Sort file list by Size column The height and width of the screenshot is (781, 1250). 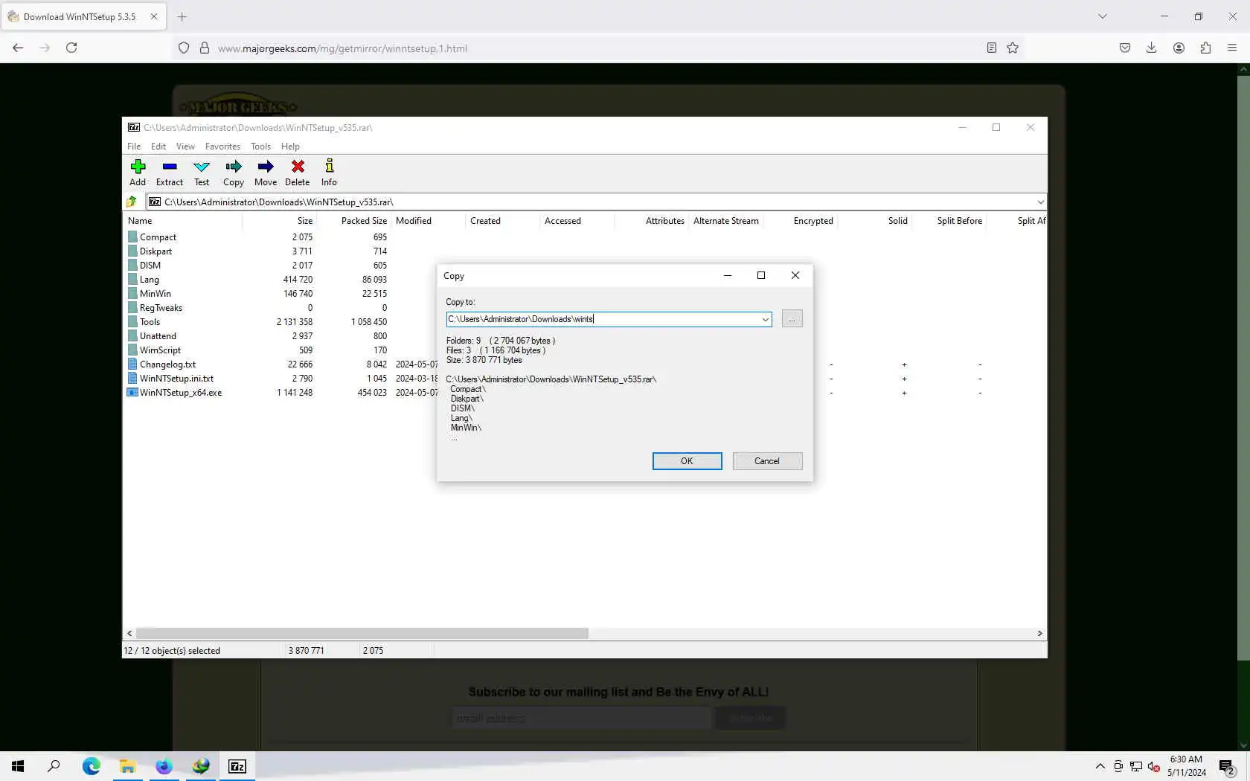point(280,221)
